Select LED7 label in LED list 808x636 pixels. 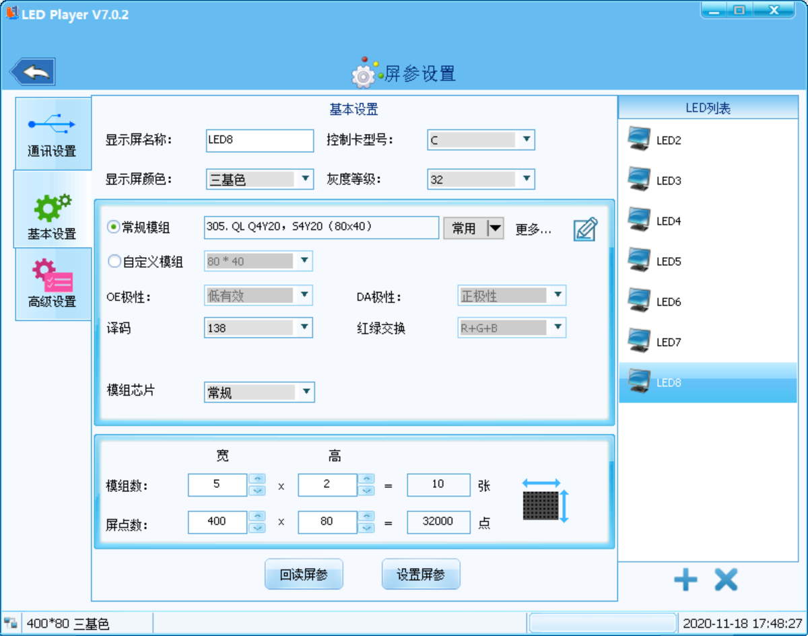click(x=669, y=343)
